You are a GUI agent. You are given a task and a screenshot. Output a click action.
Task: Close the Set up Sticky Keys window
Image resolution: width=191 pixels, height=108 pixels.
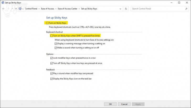pyautogui.click(x=187, y=3)
